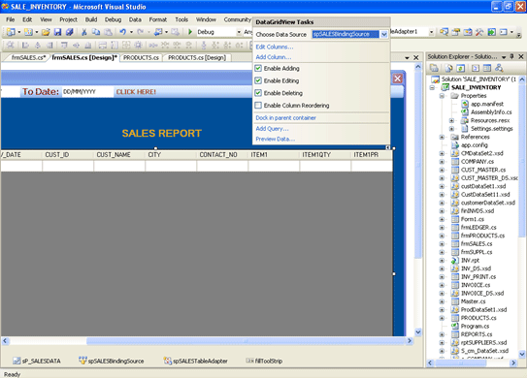Click Dock in parent container link
The image size is (527, 378).
coord(285,118)
